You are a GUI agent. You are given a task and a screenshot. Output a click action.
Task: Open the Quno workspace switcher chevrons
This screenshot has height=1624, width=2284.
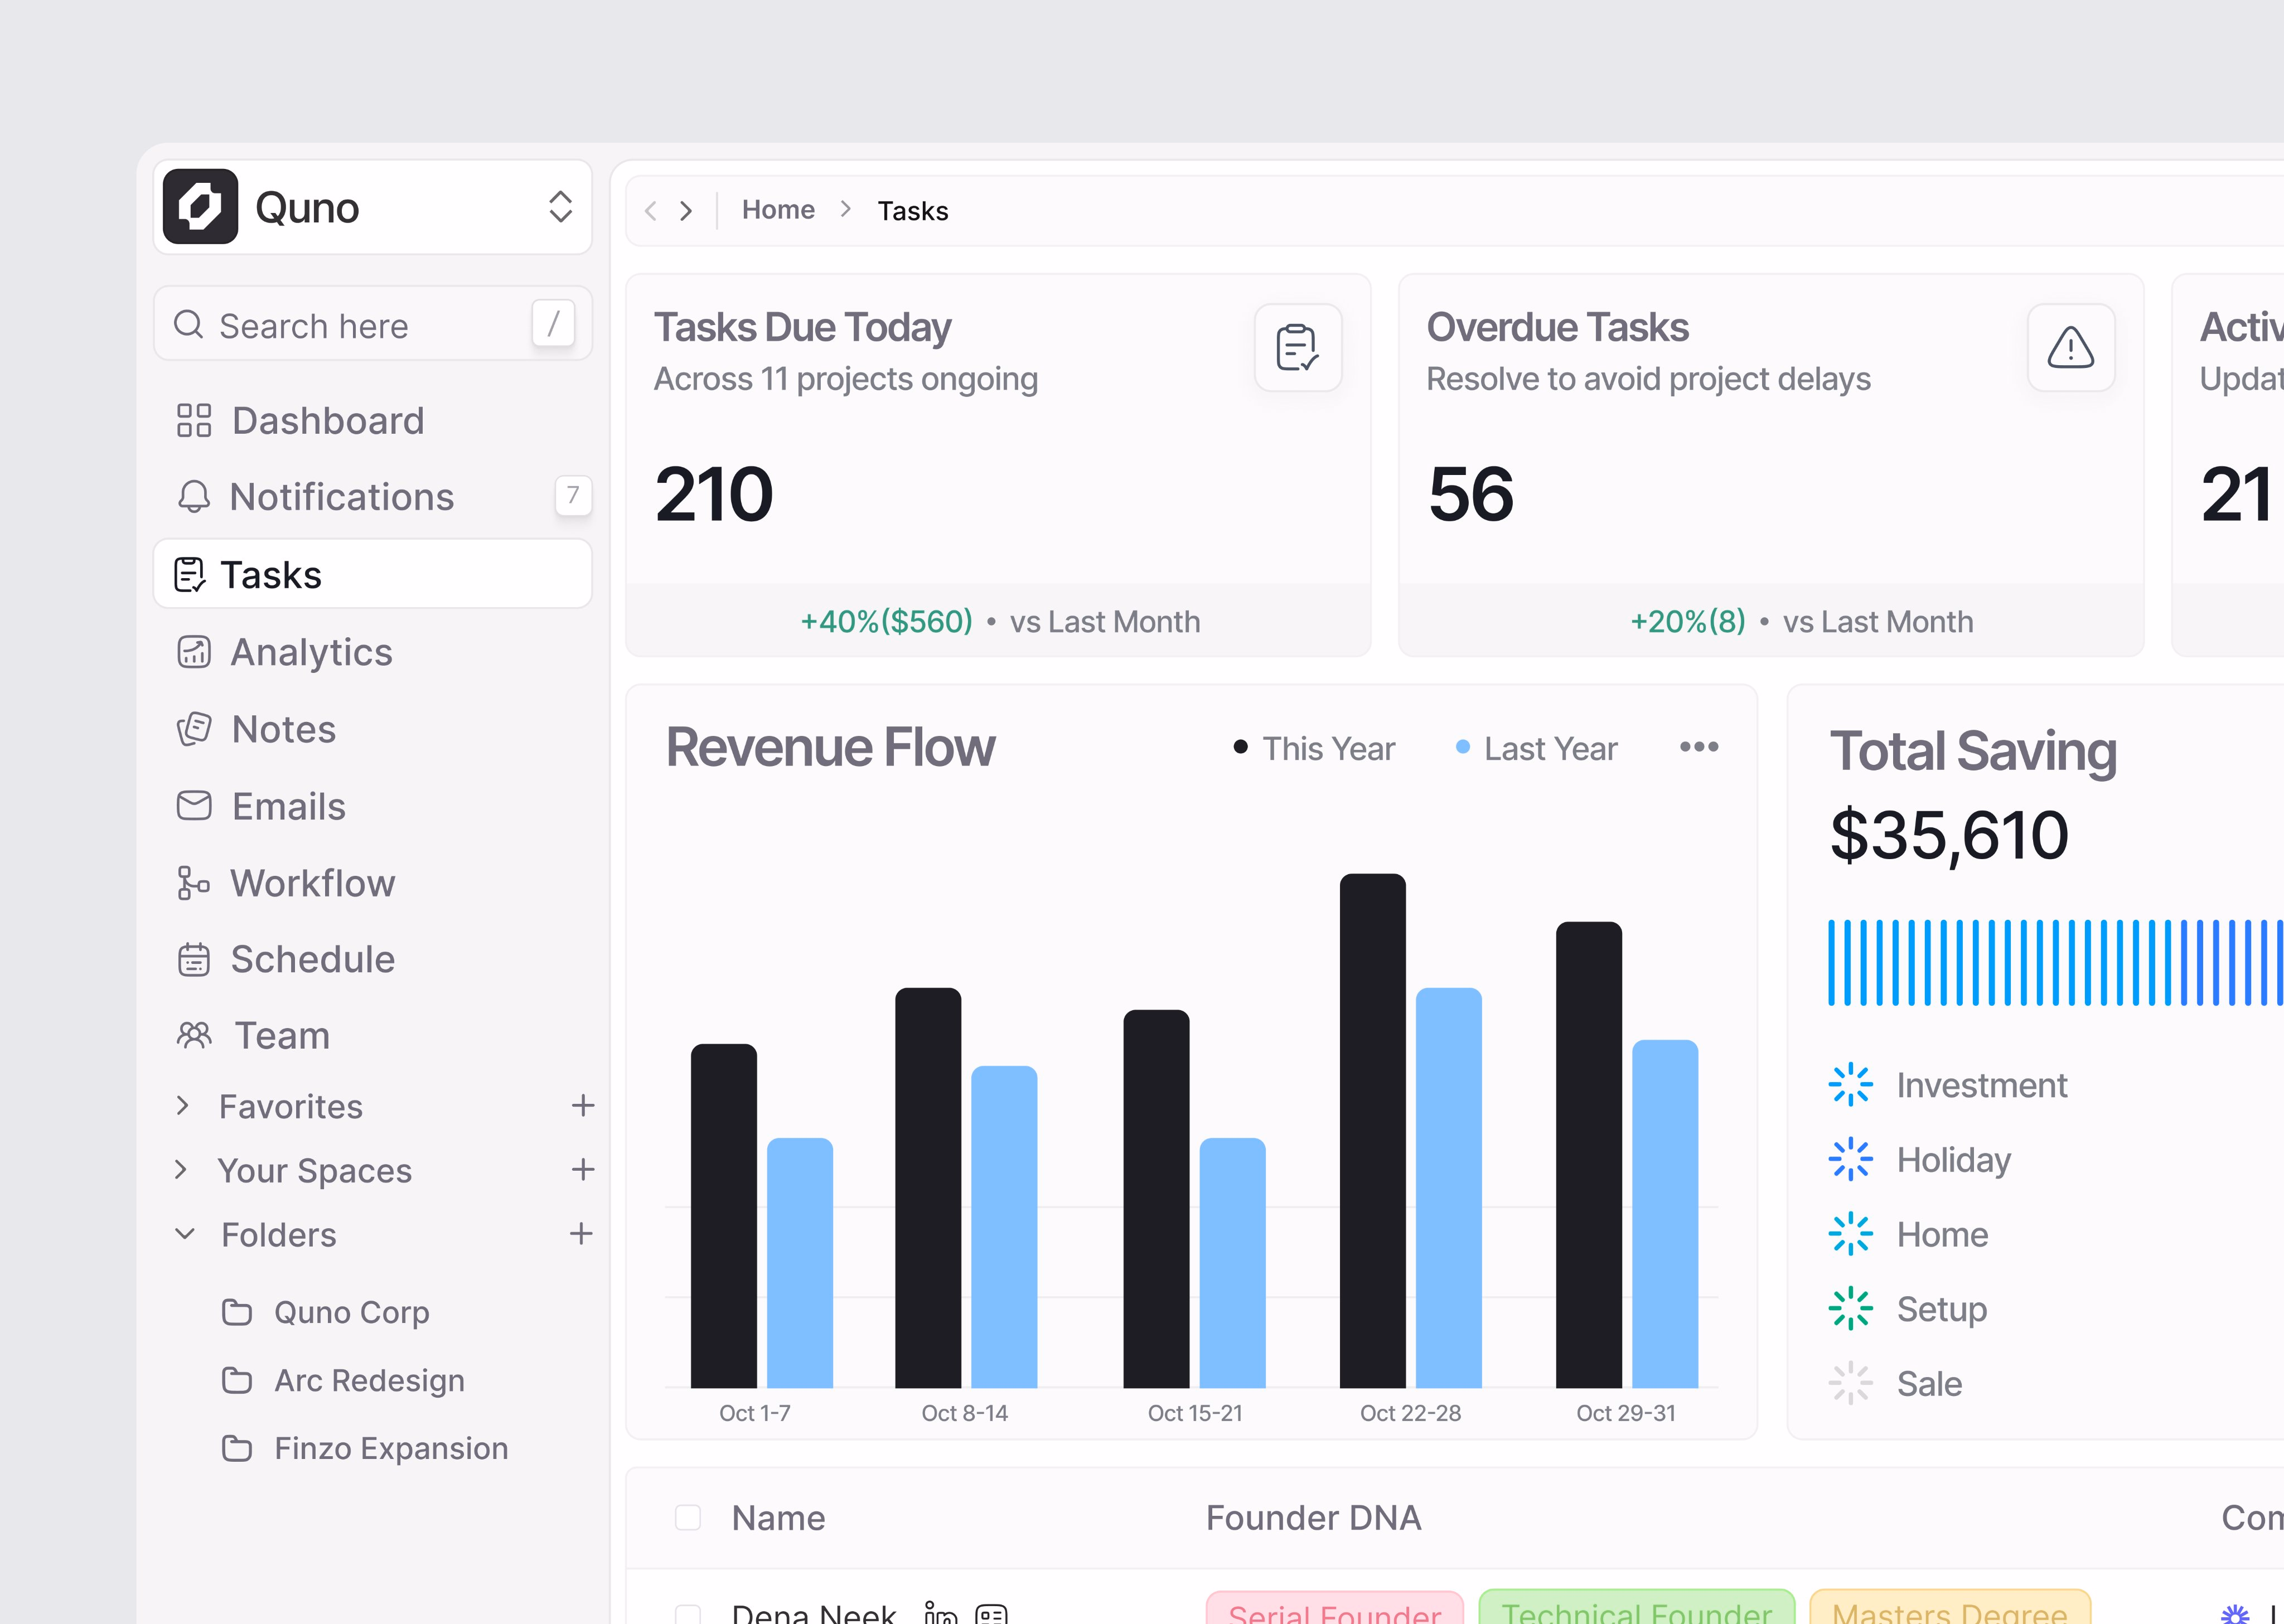[x=560, y=207]
